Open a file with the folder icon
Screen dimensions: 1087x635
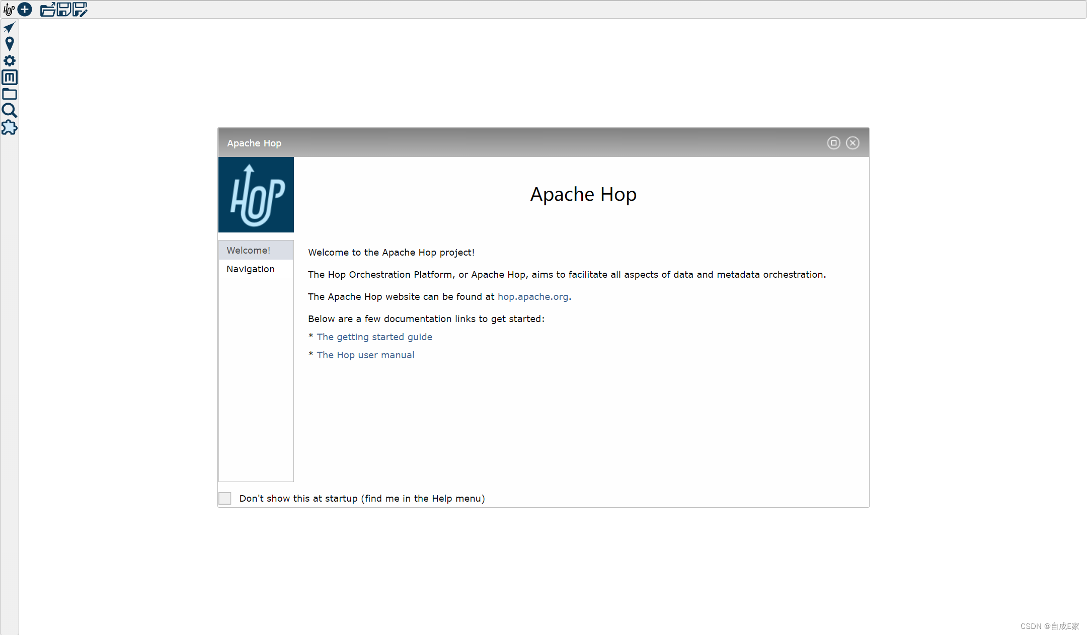(x=47, y=10)
